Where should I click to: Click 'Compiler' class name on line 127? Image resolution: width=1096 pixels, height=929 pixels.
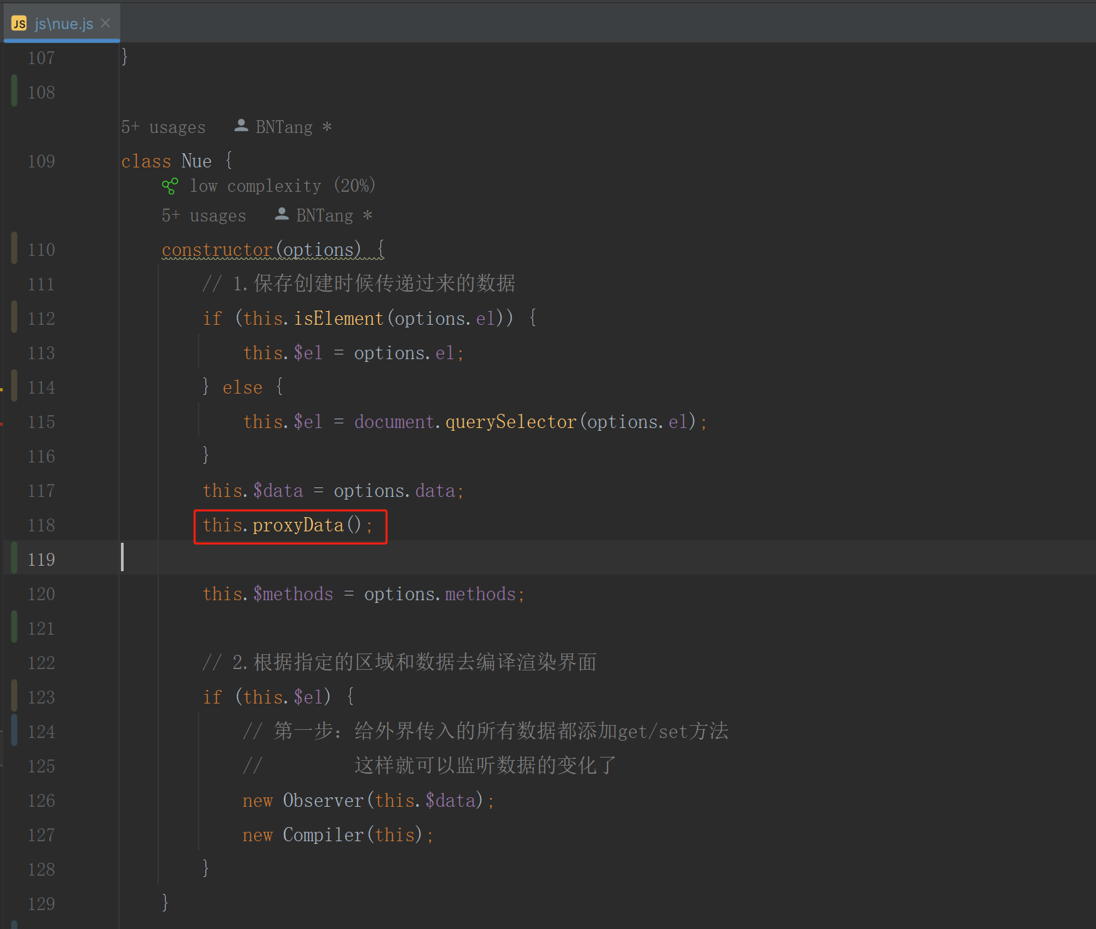[323, 835]
